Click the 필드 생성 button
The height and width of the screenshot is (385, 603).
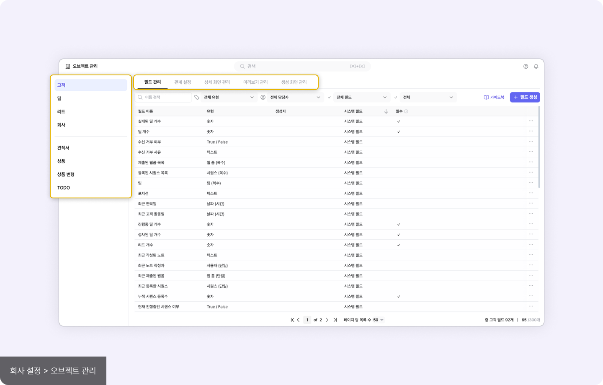(525, 98)
